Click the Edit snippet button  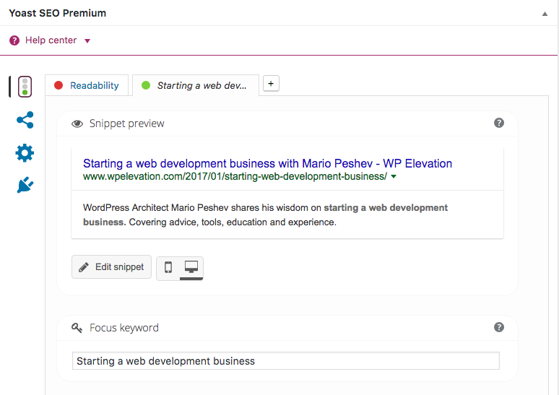pyautogui.click(x=112, y=267)
